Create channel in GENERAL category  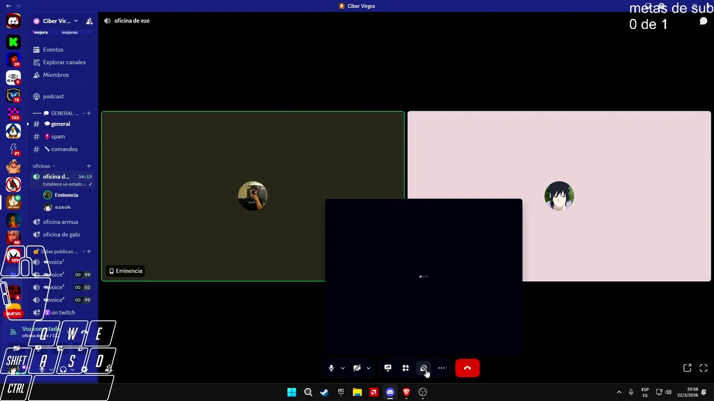pyautogui.click(x=89, y=113)
